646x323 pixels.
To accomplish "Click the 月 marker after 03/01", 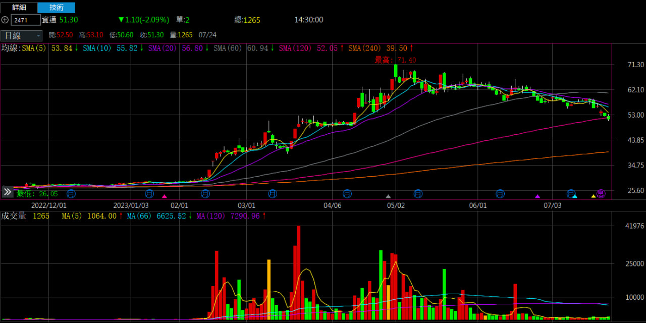I will (273, 193).
